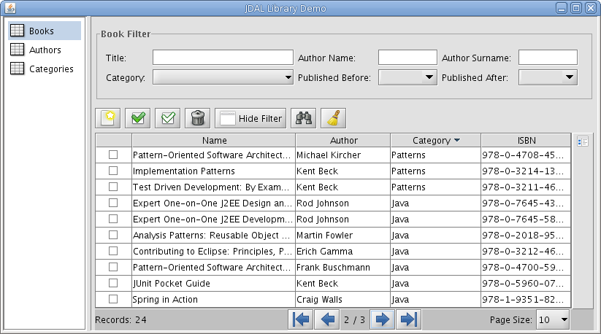601x334 pixels.
Task: Go to the last page arrow
Action: 409,319
